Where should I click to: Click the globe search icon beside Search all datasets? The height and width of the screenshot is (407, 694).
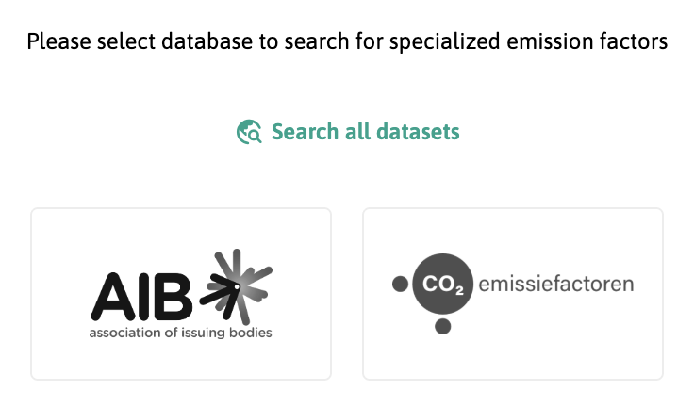249,132
